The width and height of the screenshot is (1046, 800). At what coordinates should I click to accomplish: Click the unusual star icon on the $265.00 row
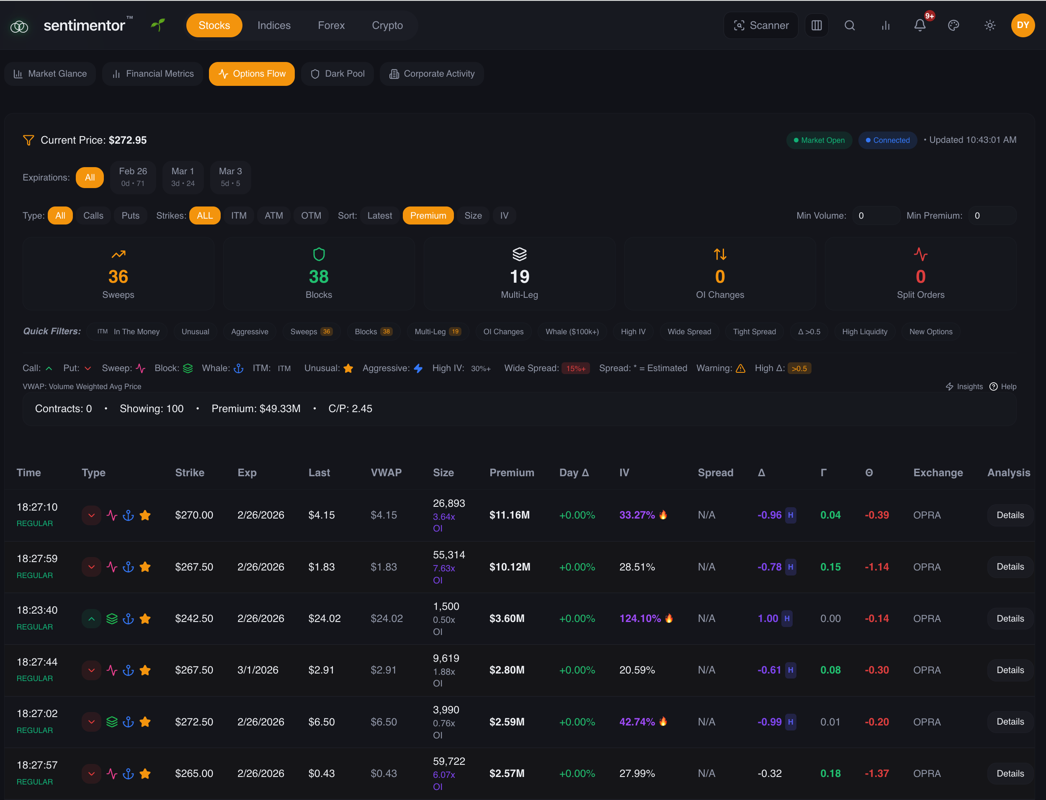click(x=145, y=773)
